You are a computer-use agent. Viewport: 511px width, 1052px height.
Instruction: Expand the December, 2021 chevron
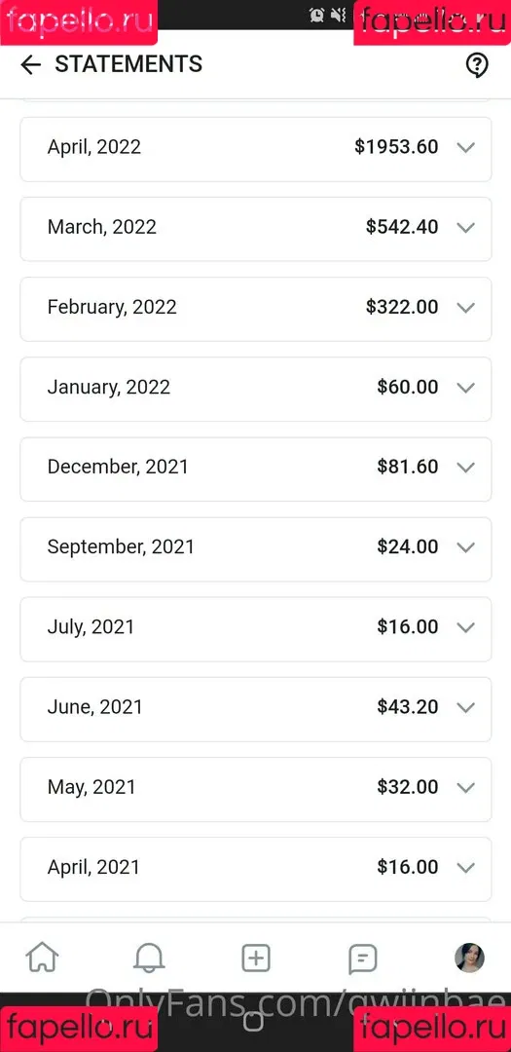click(465, 467)
